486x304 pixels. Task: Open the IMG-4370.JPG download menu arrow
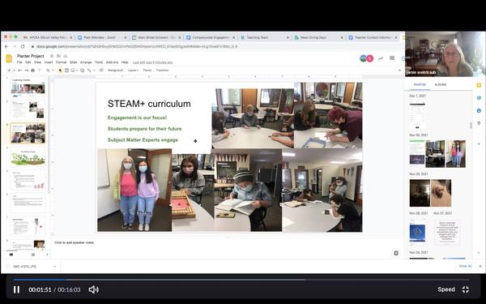coord(54,267)
